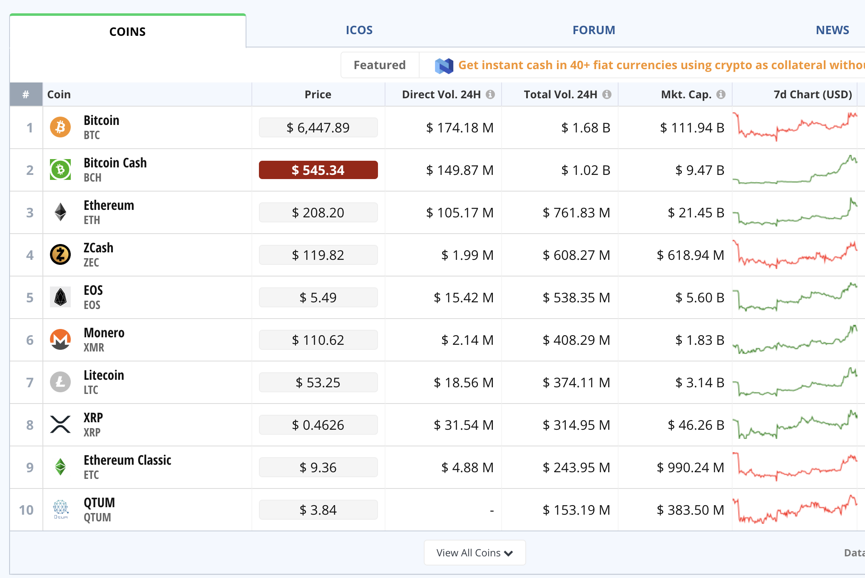Click the rank number 10 cell
The height and width of the screenshot is (578, 865).
click(26, 510)
